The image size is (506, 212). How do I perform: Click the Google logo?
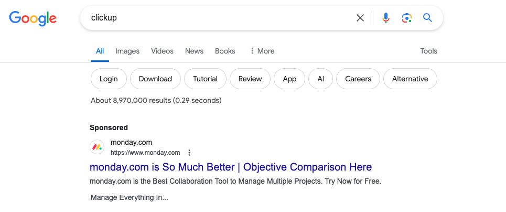33,18
